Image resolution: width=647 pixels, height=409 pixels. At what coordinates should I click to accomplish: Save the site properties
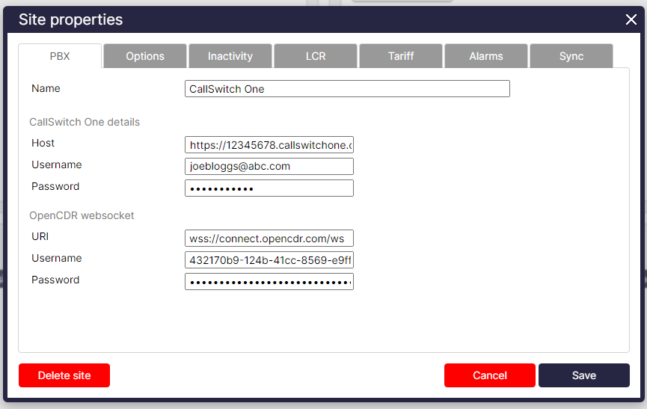click(x=584, y=375)
